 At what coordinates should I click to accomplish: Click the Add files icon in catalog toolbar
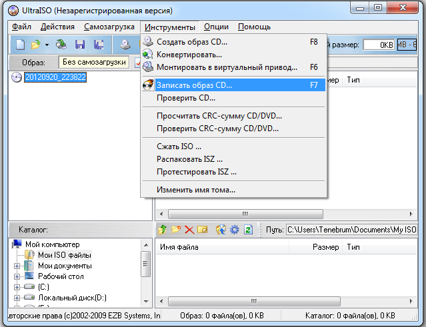tap(221, 230)
